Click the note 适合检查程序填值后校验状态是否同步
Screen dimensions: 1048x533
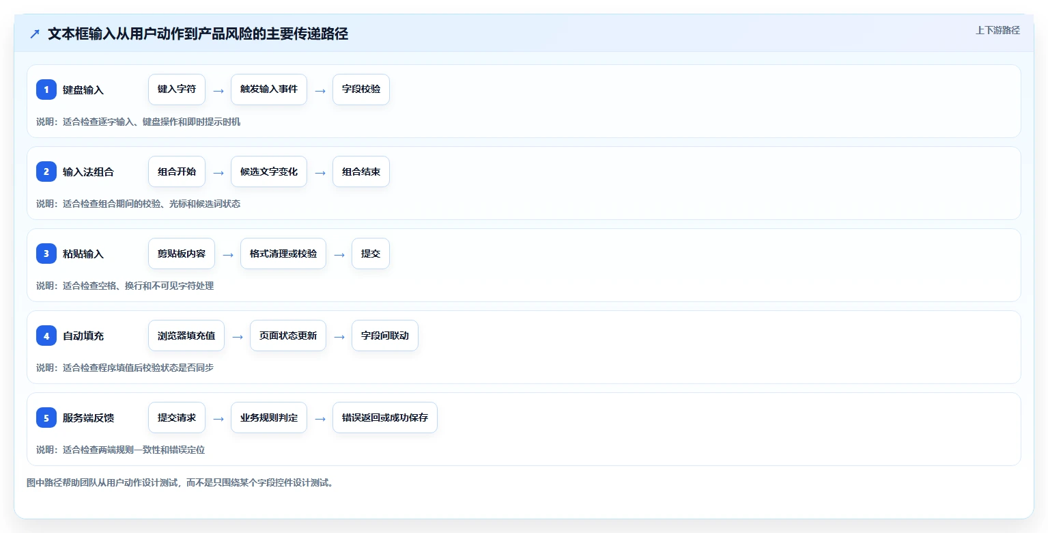point(139,368)
